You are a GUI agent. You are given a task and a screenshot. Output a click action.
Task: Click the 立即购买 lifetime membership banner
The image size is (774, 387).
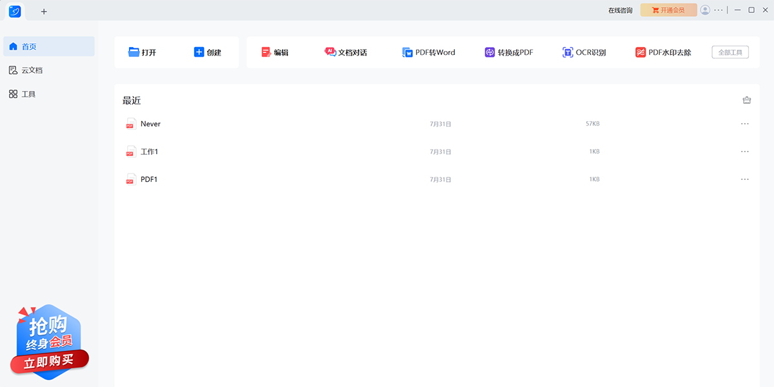49,362
